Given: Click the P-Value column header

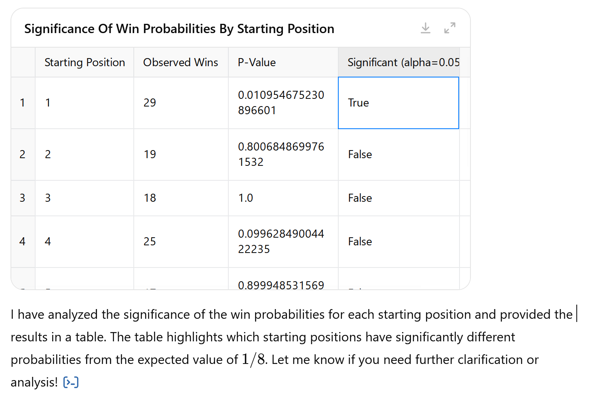Looking at the screenshot, I should (x=257, y=63).
